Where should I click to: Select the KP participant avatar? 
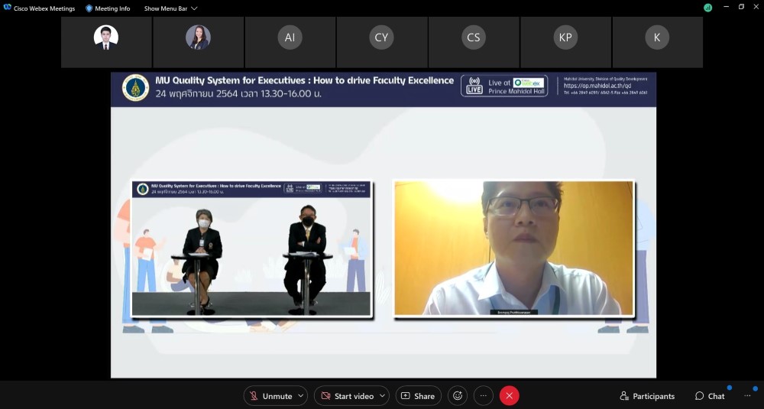pos(565,37)
